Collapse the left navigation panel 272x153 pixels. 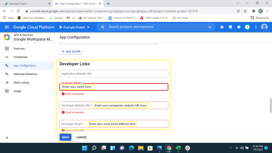pos(7,138)
